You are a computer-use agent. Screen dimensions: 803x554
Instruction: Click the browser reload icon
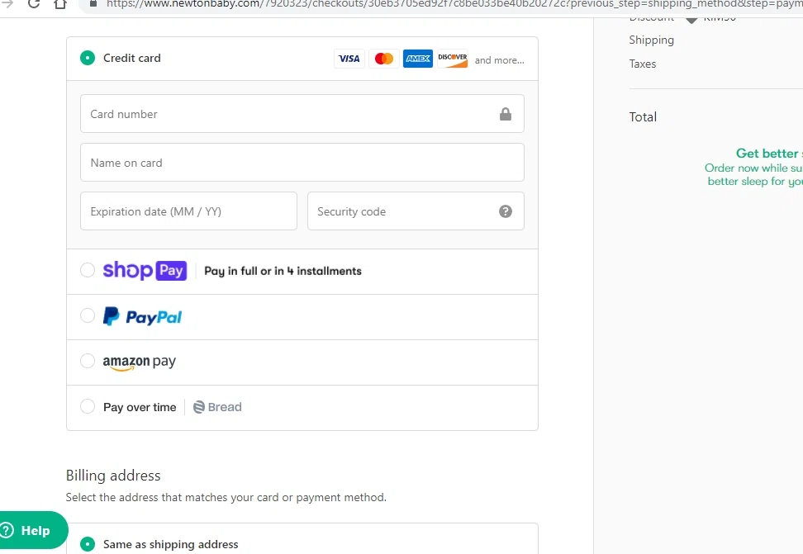[34, 4]
